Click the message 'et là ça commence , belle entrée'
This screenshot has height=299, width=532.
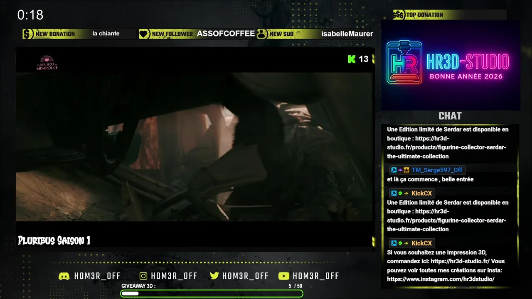[x=430, y=179]
